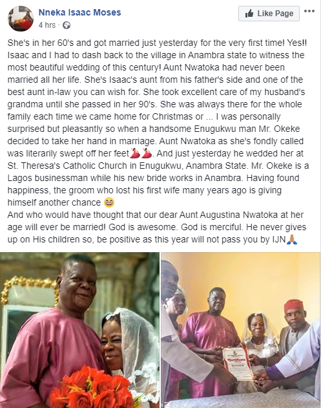This screenshot has height=408, width=321.
Task: Open the photo showing the marriage certificate
Action: tap(241, 330)
